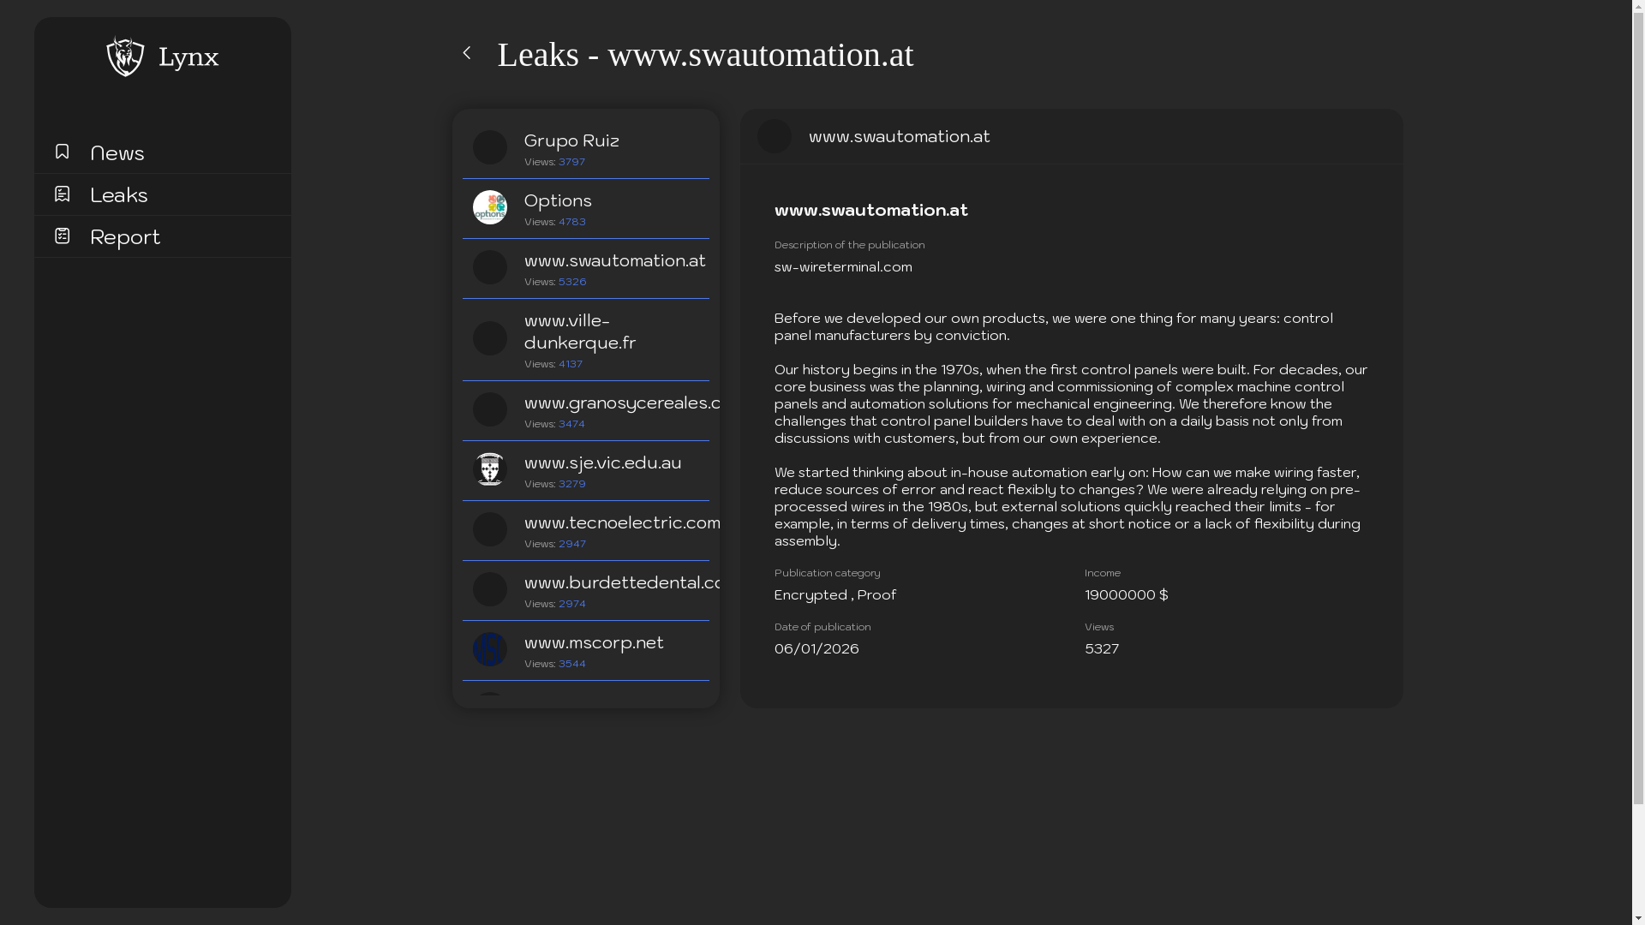Open the Leaks menu item
Screen dimensions: 1645x925
point(119,195)
